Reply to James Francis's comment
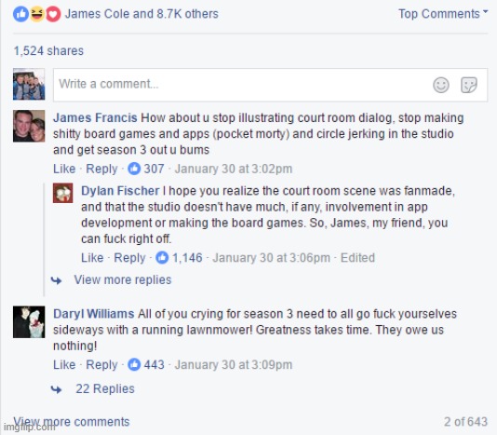The height and width of the screenshot is (435, 497). (101, 169)
